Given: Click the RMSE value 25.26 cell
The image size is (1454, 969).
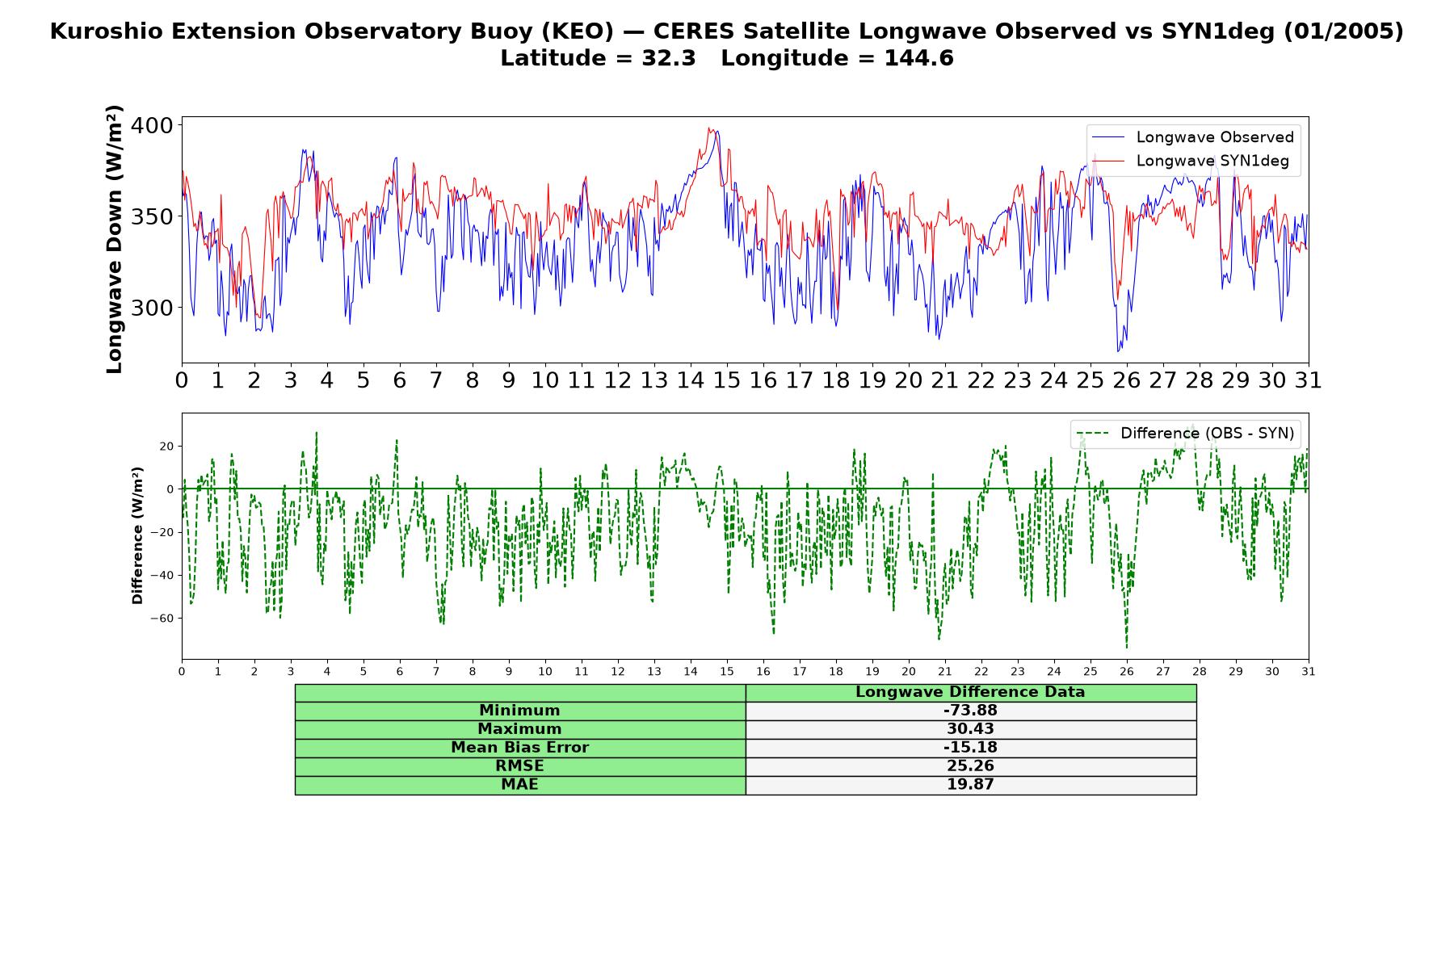Looking at the screenshot, I should pos(971,766).
